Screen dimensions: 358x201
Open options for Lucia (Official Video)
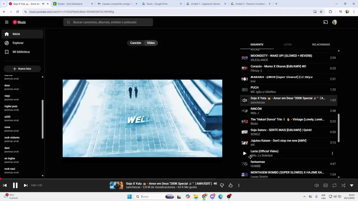click(332, 153)
